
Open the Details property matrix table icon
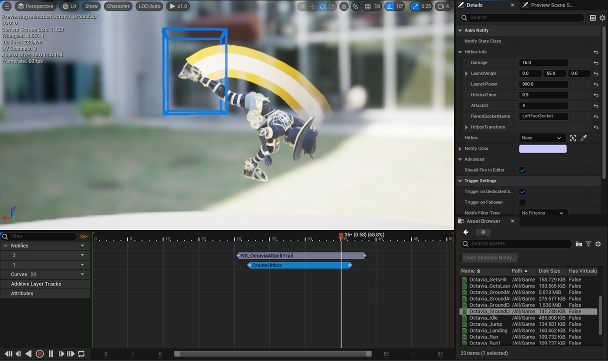[593, 18]
